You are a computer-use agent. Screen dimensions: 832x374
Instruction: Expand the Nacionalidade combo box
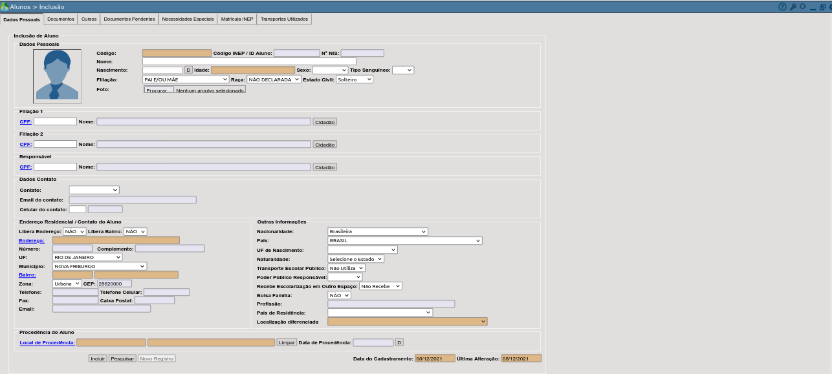[378, 231]
